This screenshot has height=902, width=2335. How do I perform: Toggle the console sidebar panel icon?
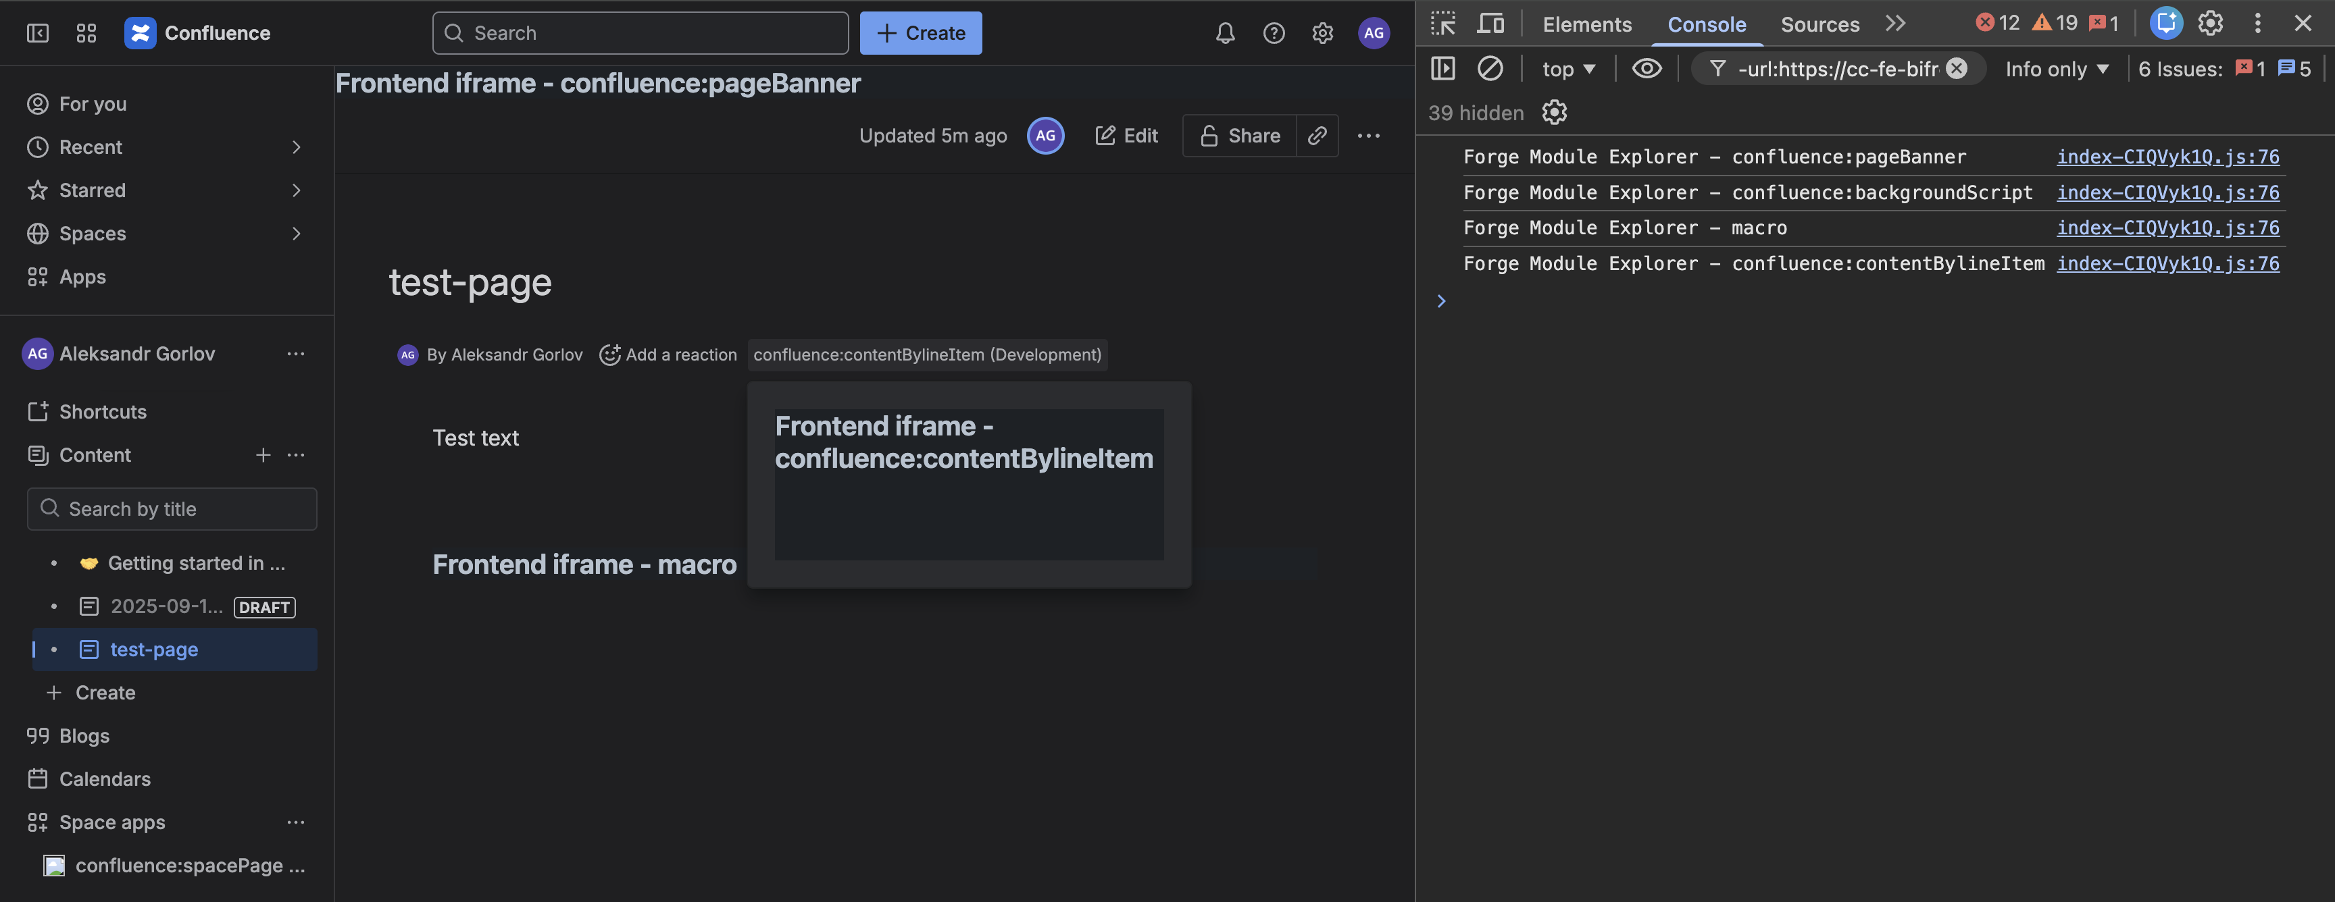(1442, 68)
